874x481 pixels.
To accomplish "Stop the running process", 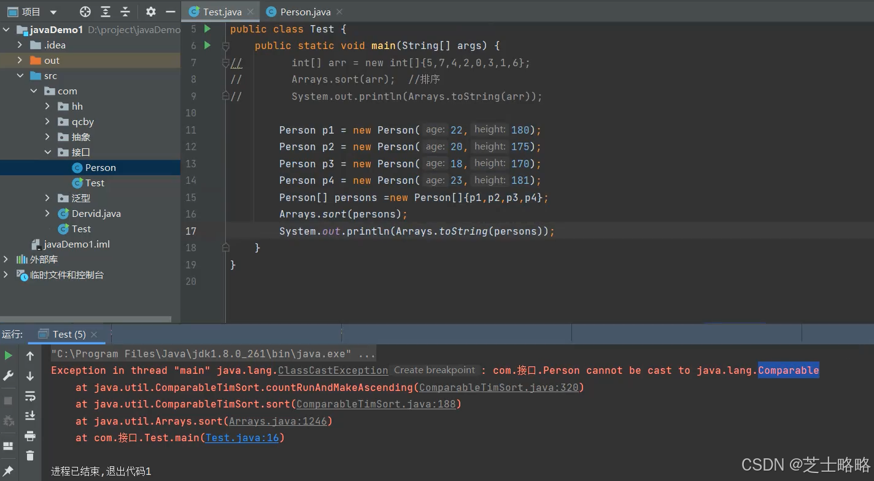I will coord(8,400).
